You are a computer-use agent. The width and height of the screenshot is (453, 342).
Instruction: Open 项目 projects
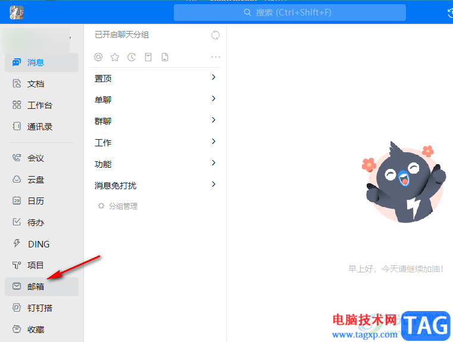pyautogui.click(x=42, y=265)
